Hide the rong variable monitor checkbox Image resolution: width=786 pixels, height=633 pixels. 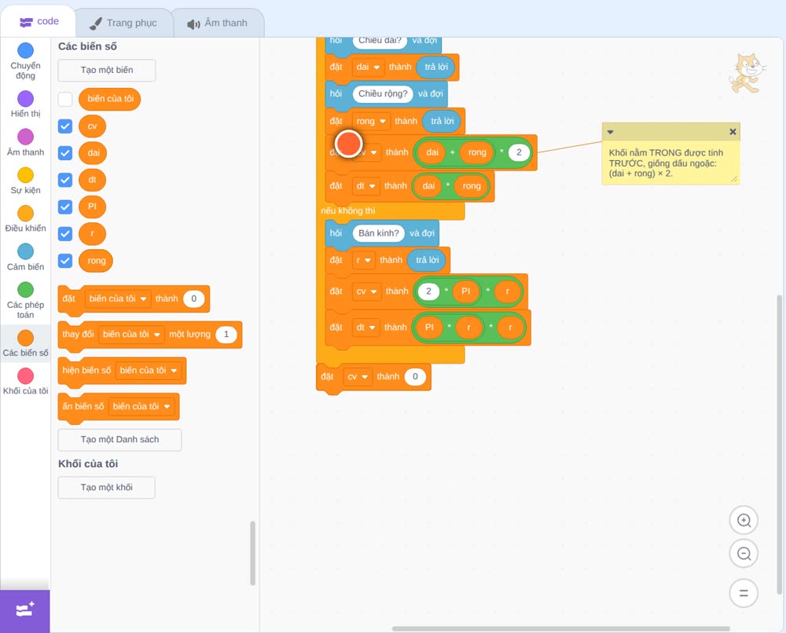click(x=65, y=261)
